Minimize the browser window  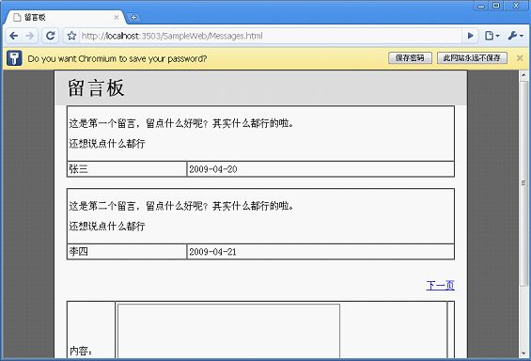pos(481,6)
